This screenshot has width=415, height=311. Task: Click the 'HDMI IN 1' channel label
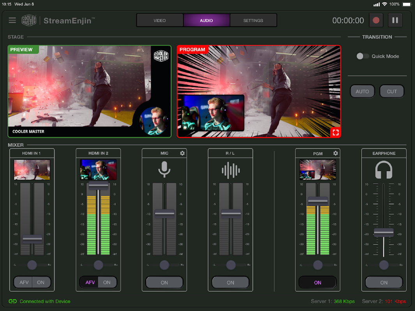tap(32, 153)
